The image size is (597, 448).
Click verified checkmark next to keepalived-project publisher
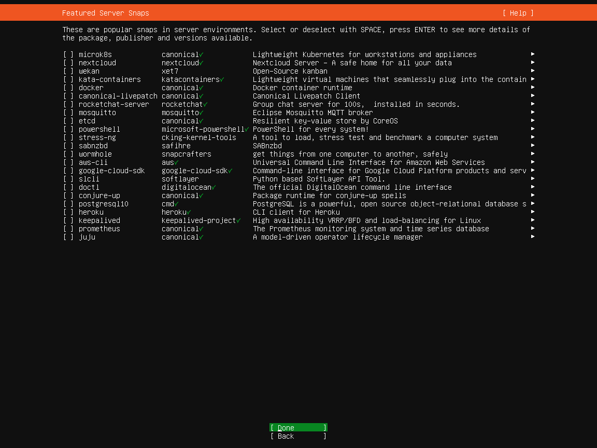click(x=238, y=220)
